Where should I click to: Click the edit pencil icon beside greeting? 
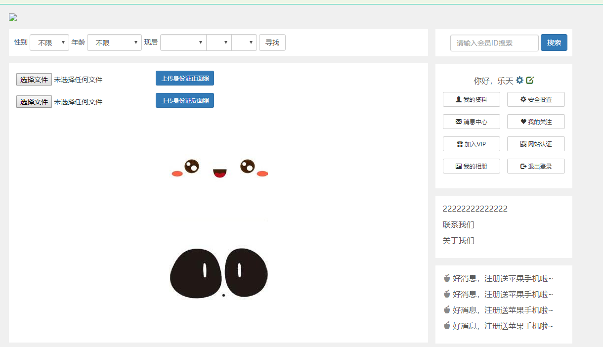530,80
